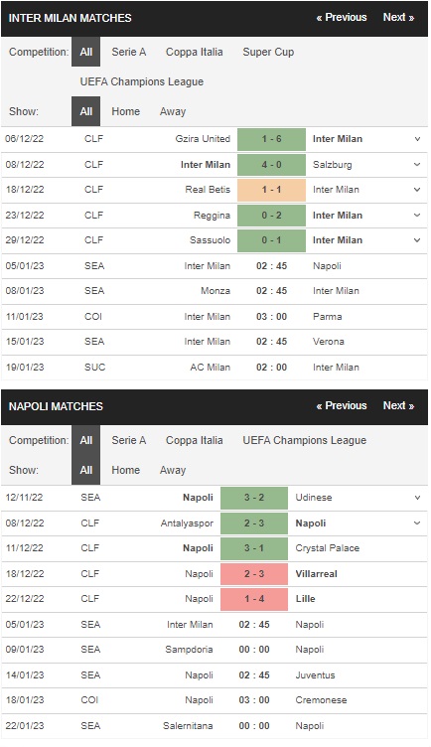Show only Home matches for Inter Milan
The image size is (431, 747).
tap(126, 111)
